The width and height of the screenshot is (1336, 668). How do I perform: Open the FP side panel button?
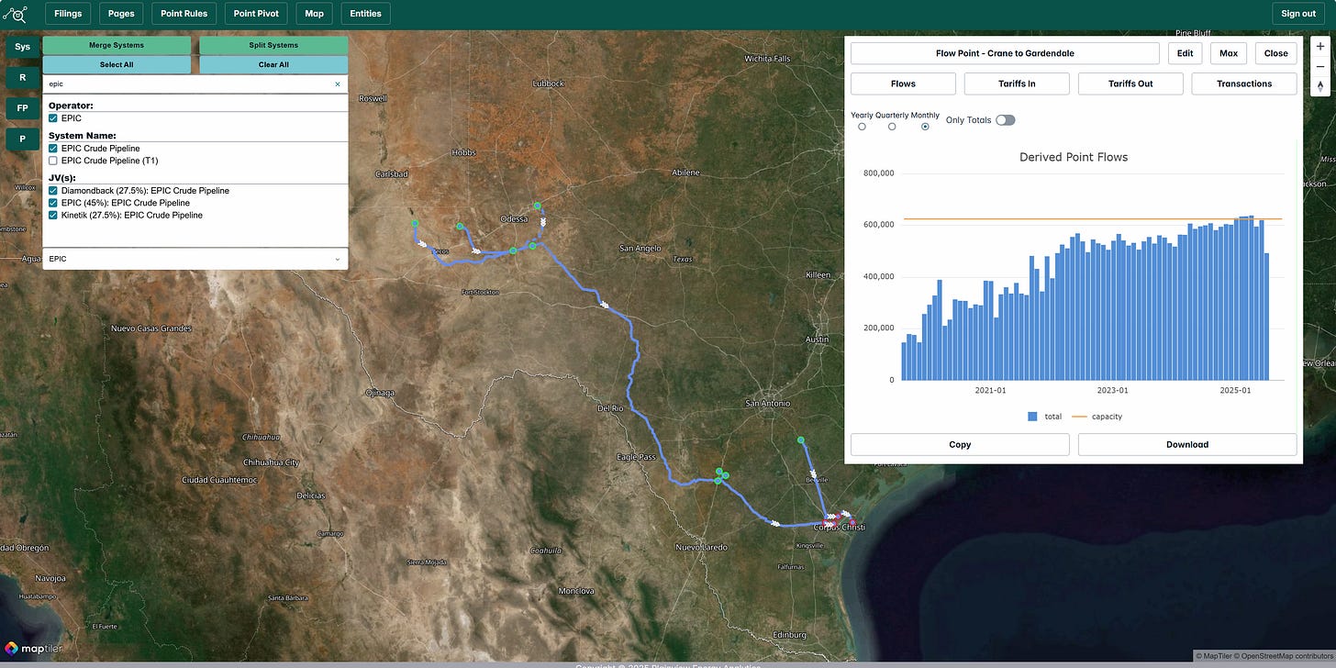pyautogui.click(x=22, y=108)
